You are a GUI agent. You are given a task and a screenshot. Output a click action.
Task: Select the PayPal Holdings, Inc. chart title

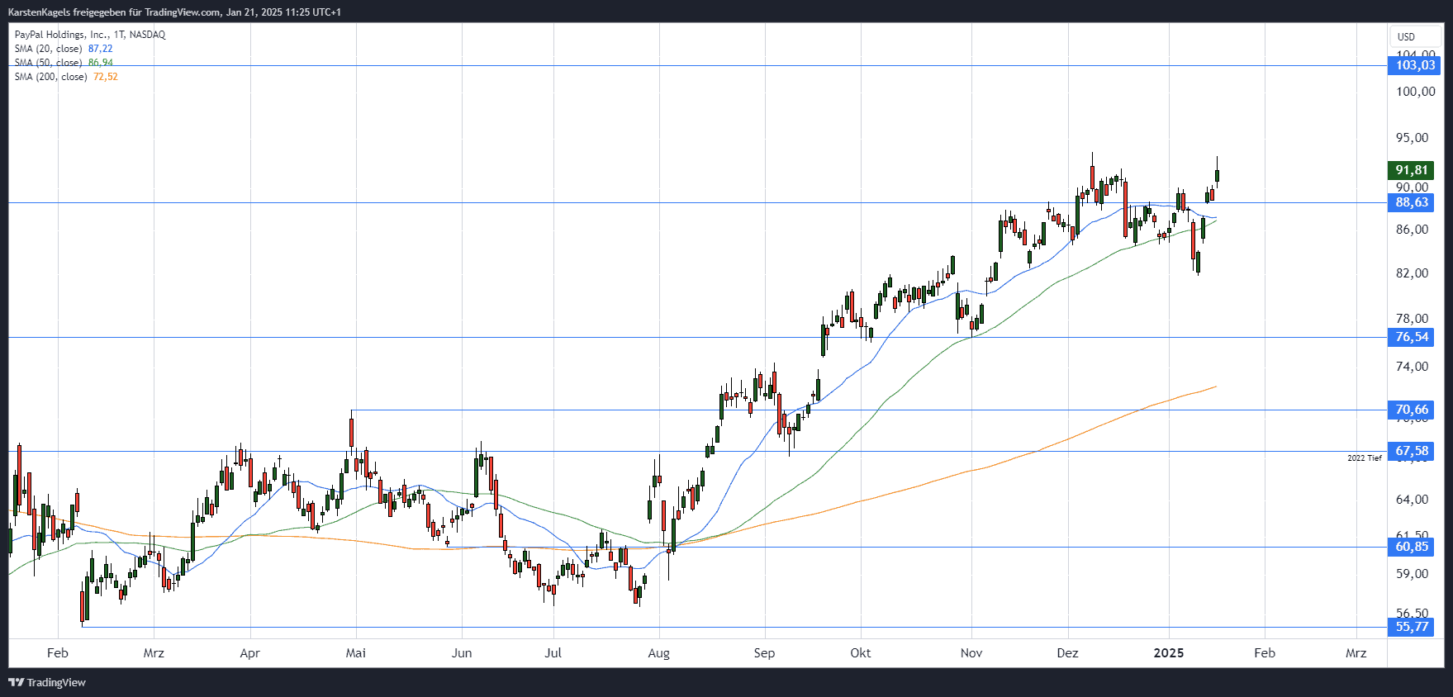point(90,35)
